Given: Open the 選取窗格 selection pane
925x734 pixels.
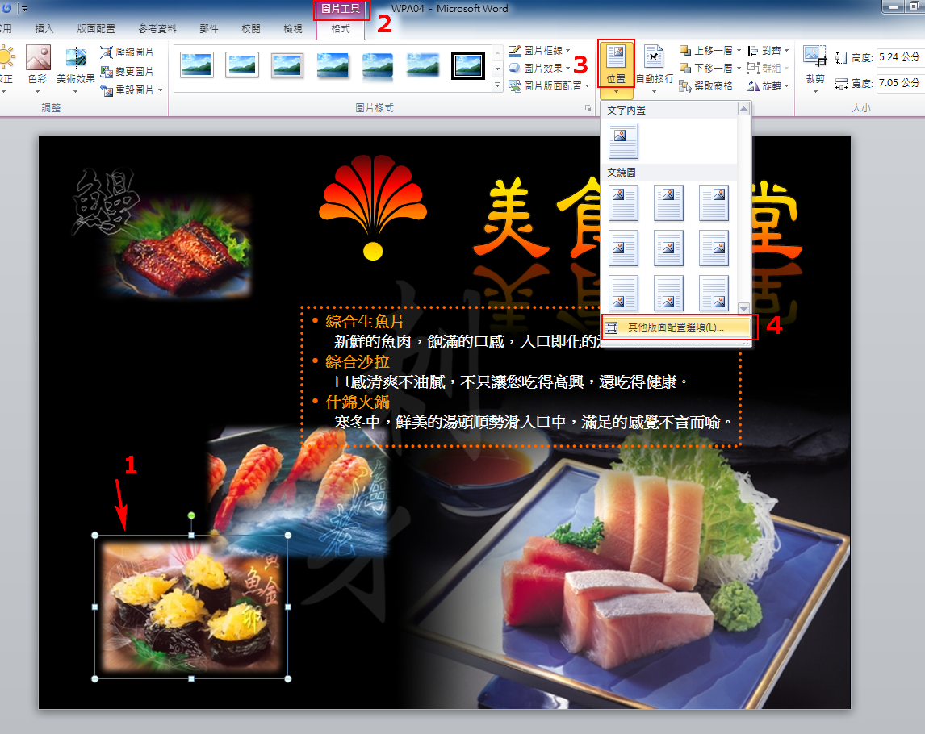Looking at the screenshot, I should click(705, 86).
